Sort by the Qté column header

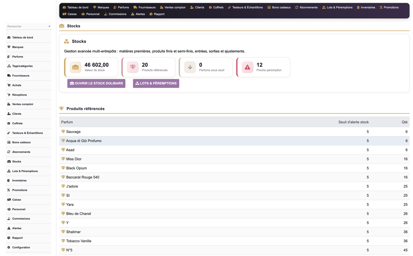pyautogui.click(x=404, y=122)
